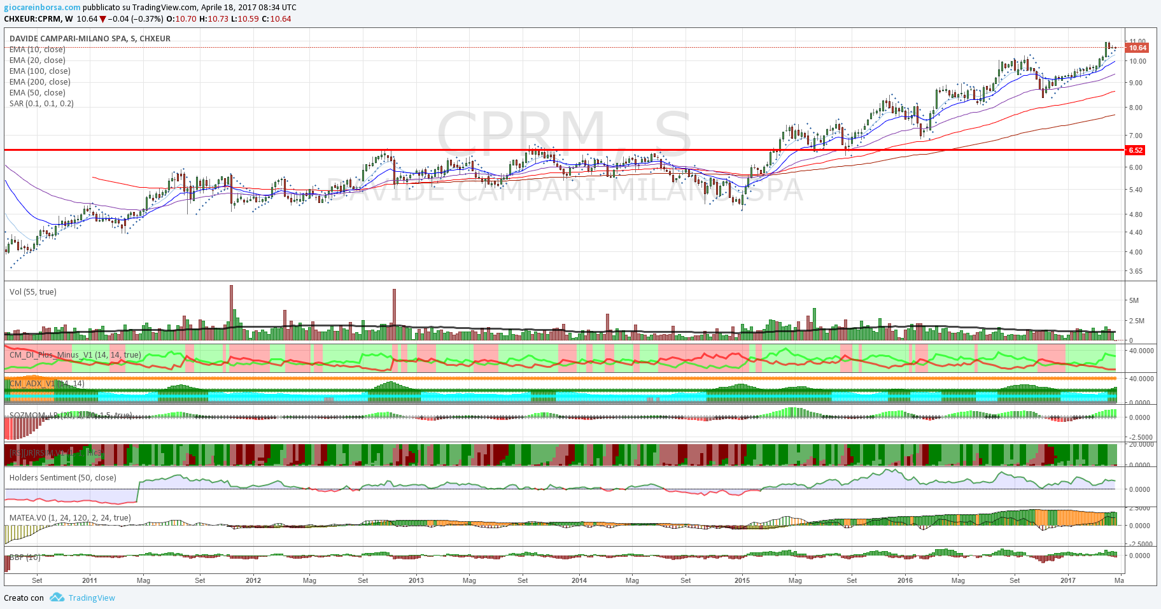Image resolution: width=1161 pixels, height=609 pixels.
Task: Click the EMA (100, close) indicator label
Action: click(39, 71)
